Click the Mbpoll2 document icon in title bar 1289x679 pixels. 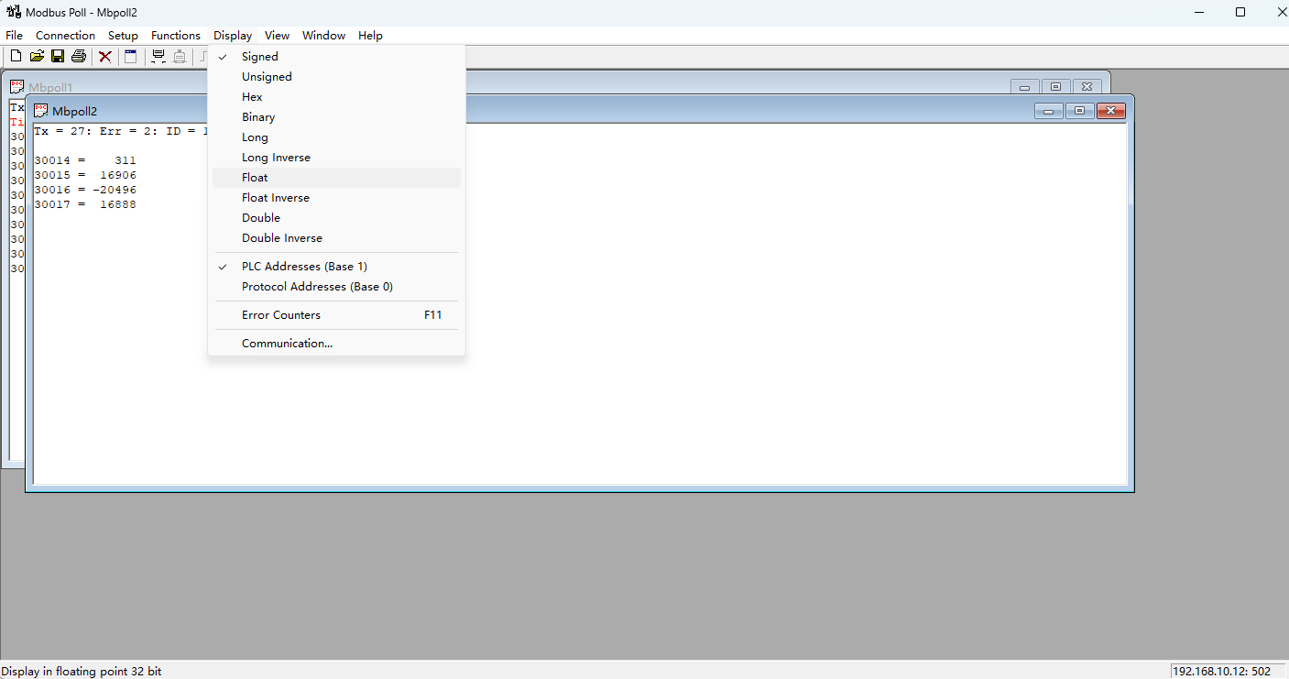41,111
